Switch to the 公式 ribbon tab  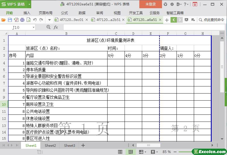pyautogui.click(x=64, y=13)
